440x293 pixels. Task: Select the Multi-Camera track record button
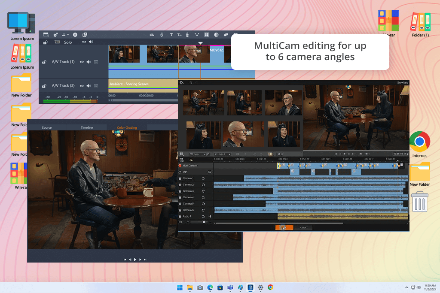(180, 166)
